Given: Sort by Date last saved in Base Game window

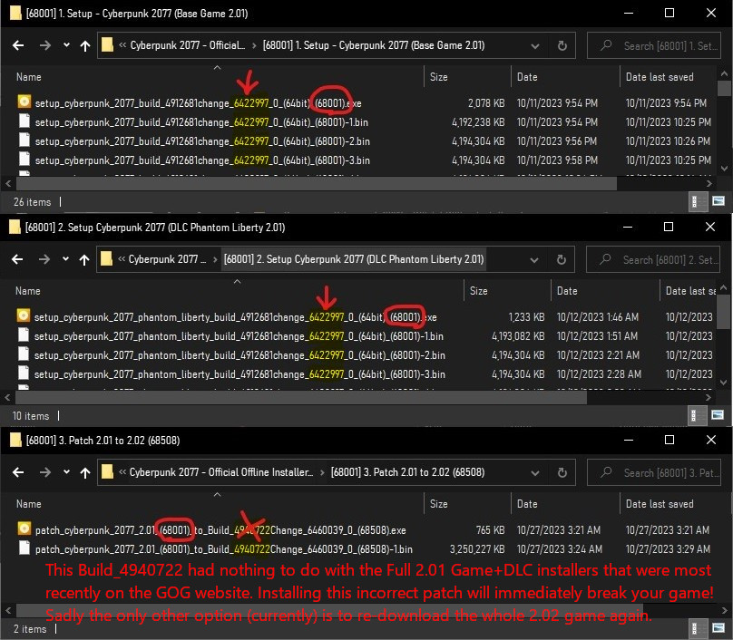Looking at the screenshot, I should pos(660,77).
